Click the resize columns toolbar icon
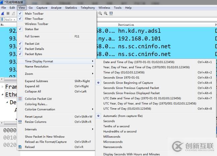217x156 pixels. 111,13
